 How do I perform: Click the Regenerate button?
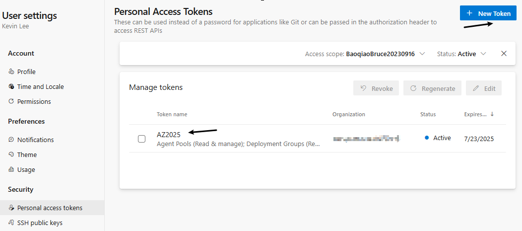[433, 88]
